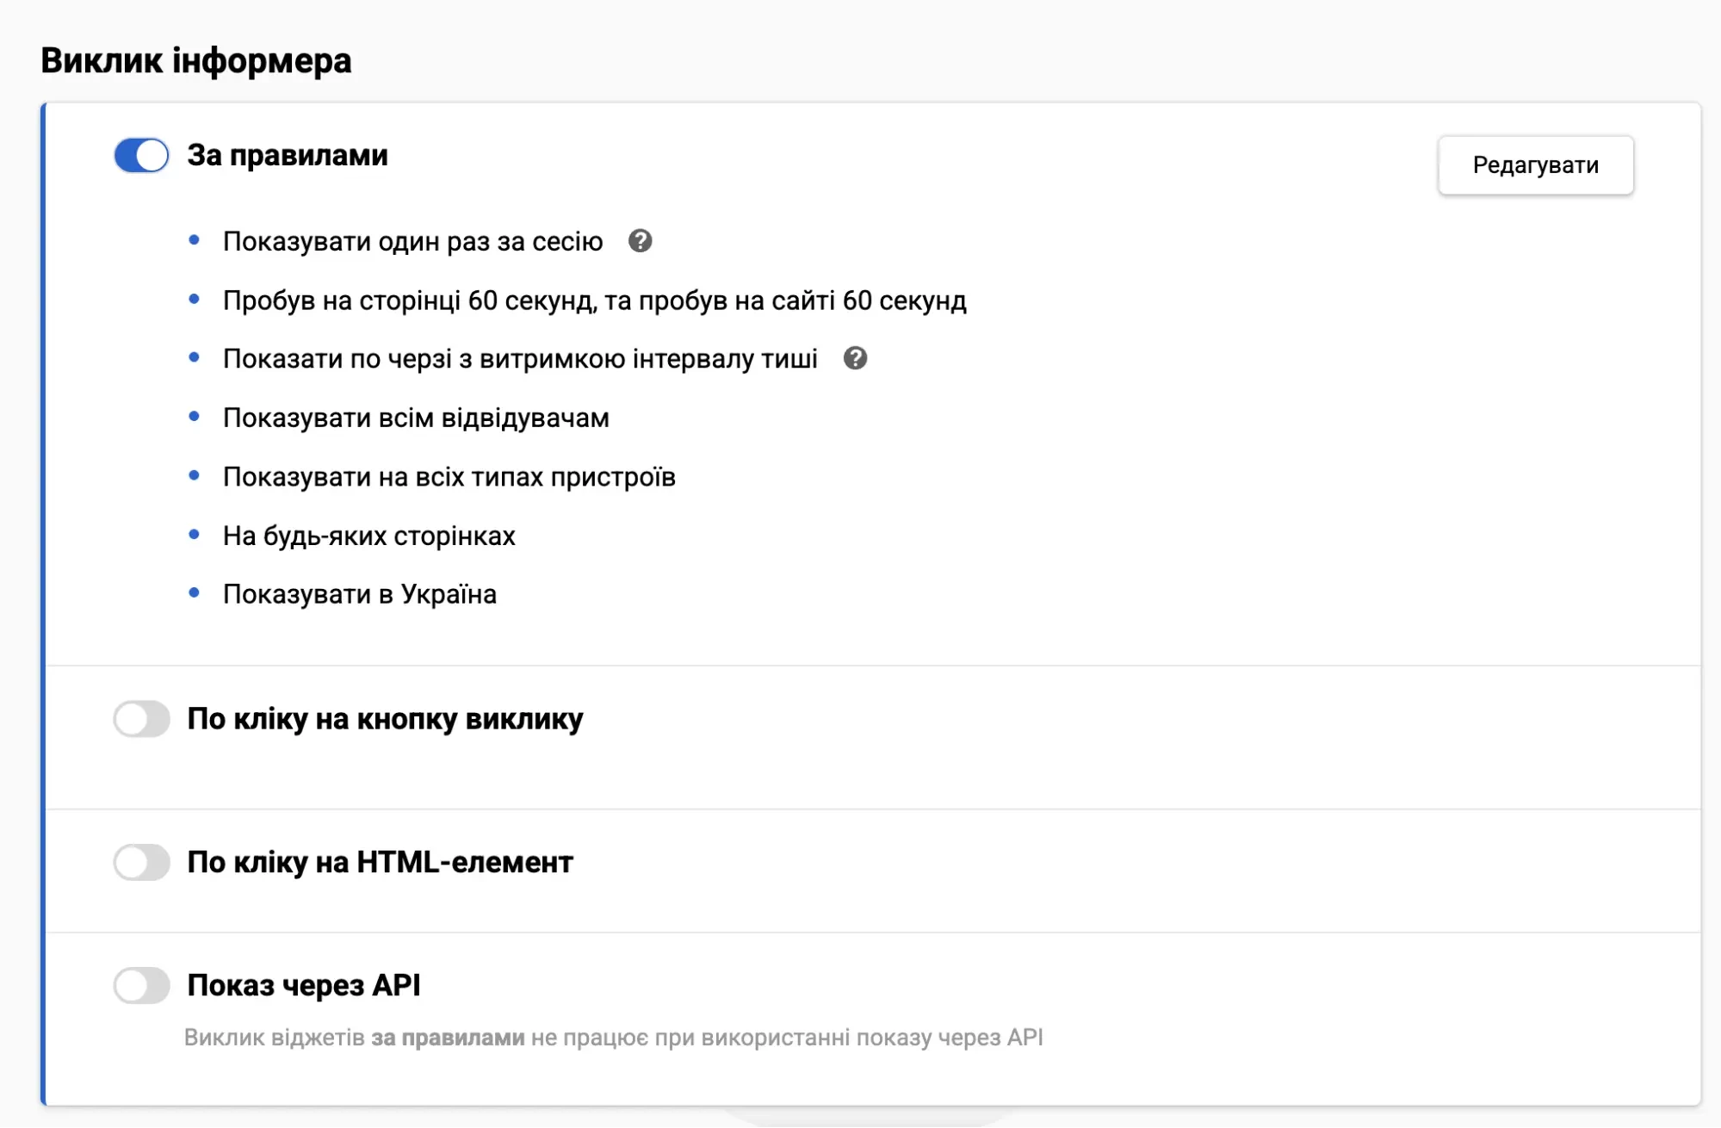Viewport: 1721px width, 1128px height.
Task: Click rule 'Показати по черзі з витримкою інтервалу тиші'
Action: (520, 359)
